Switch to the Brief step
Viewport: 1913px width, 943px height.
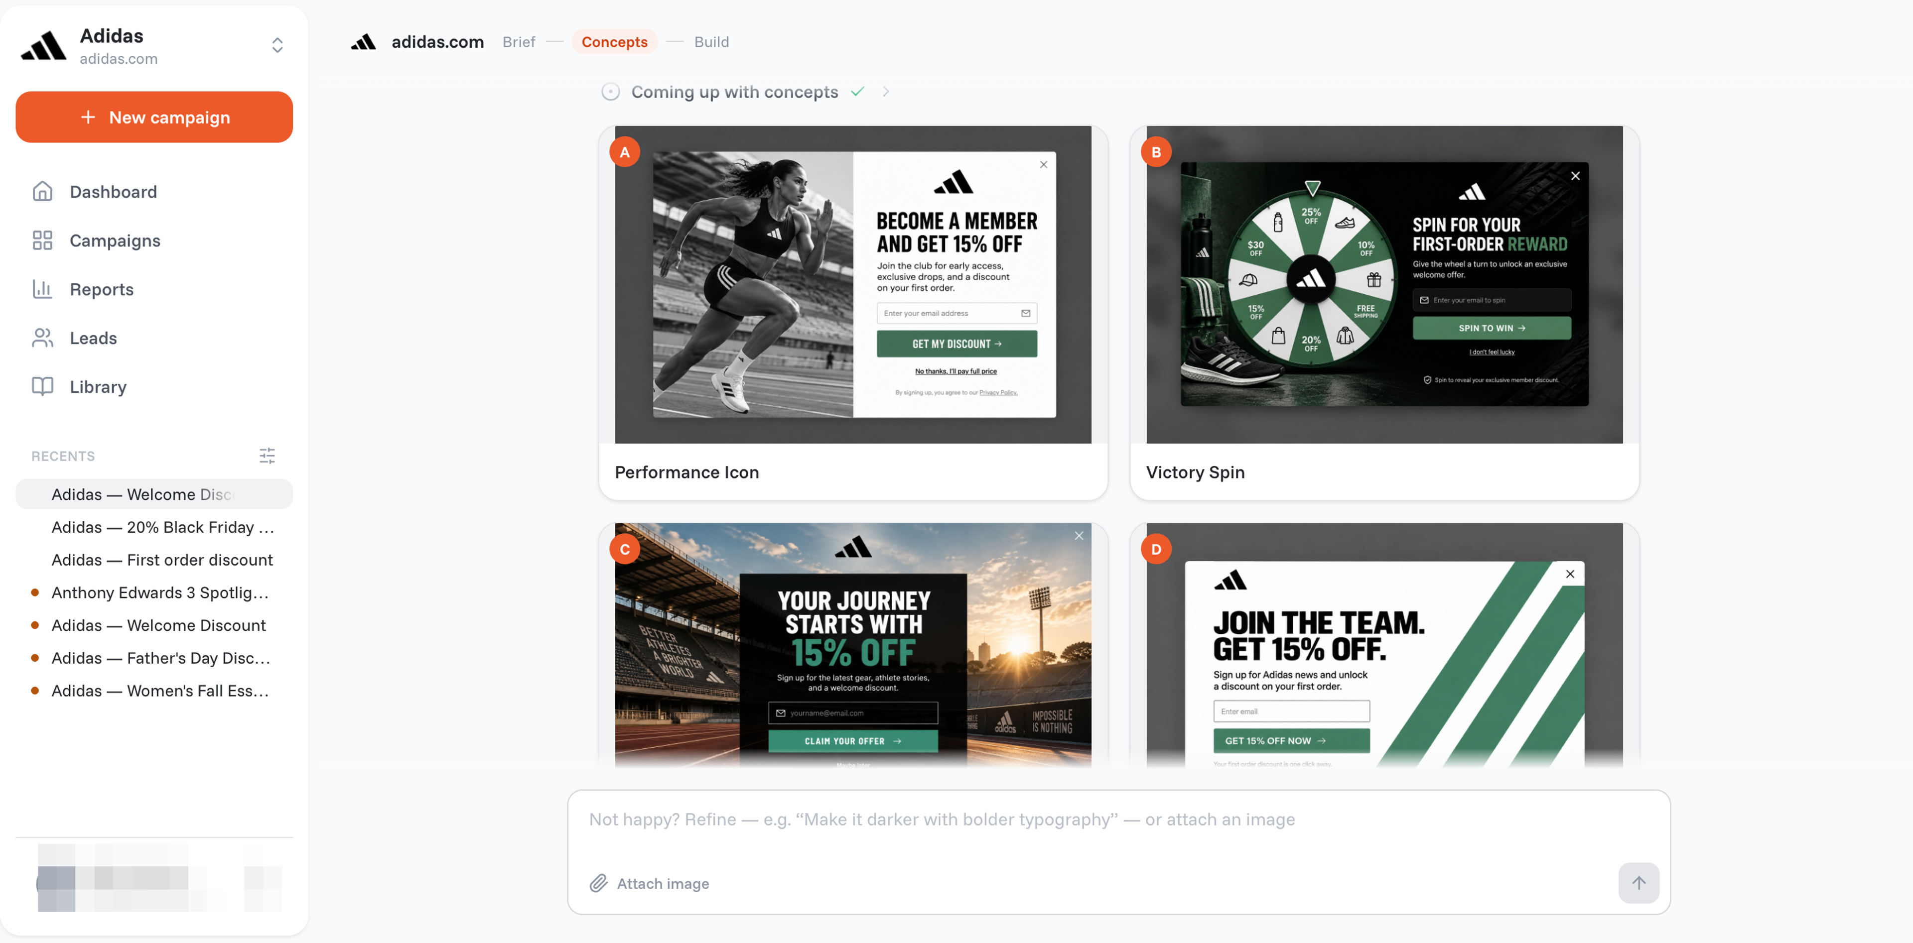point(518,42)
